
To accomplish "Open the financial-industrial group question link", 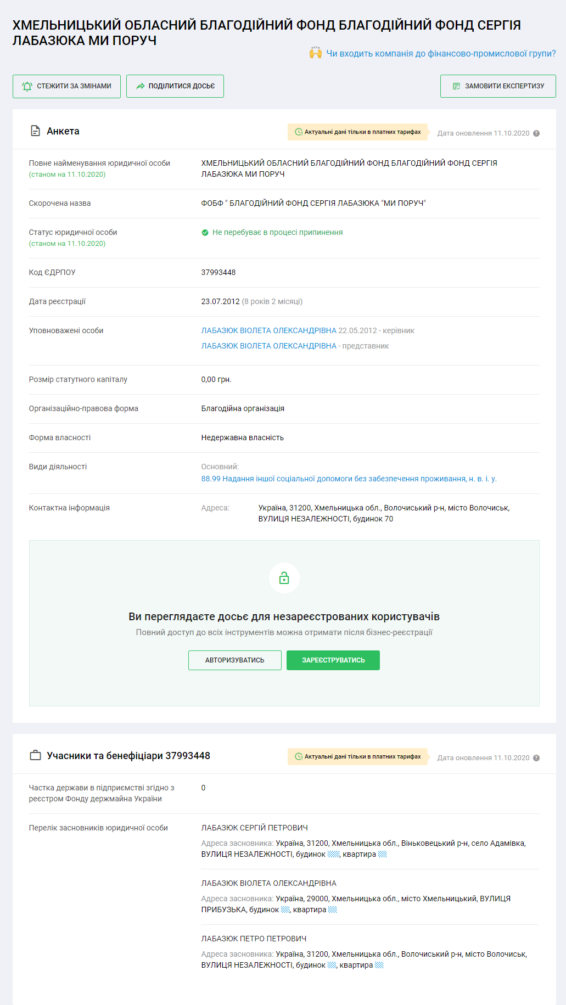I will (441, 53).
